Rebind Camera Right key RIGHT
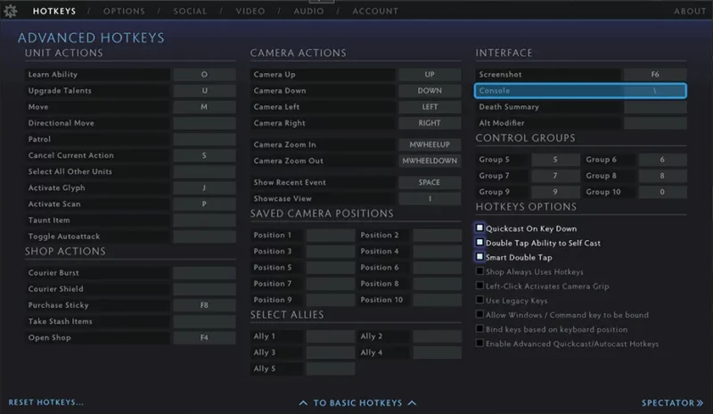Viewport: 713px width, 414px height. (430, 123)
